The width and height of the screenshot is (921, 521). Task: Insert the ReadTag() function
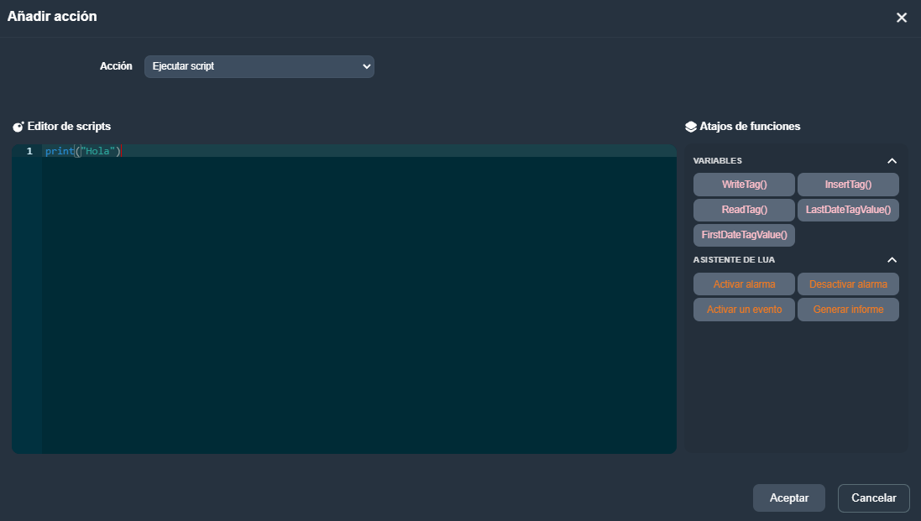point(744,210)
